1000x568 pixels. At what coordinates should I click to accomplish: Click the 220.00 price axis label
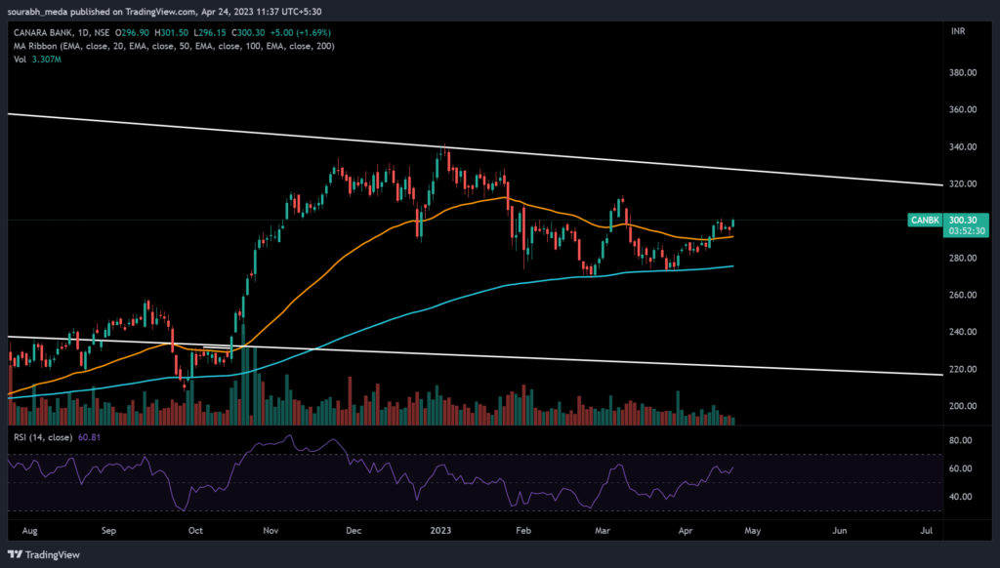pyautogui.click(x=962, y=369)
